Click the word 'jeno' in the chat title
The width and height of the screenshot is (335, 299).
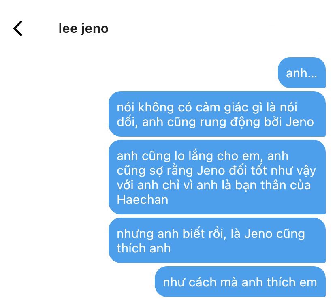95,29
